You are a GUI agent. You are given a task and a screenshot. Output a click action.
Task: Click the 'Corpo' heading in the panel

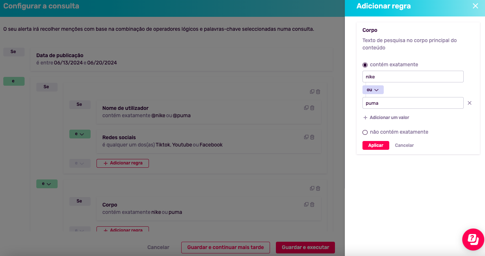[x=370, y=30]
